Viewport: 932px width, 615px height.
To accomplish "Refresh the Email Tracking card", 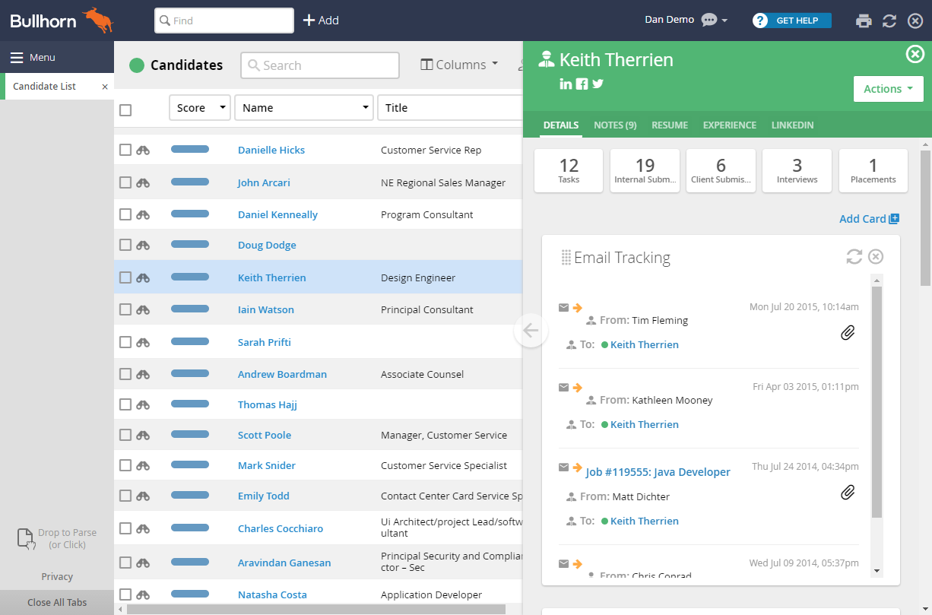I will 853,257.
